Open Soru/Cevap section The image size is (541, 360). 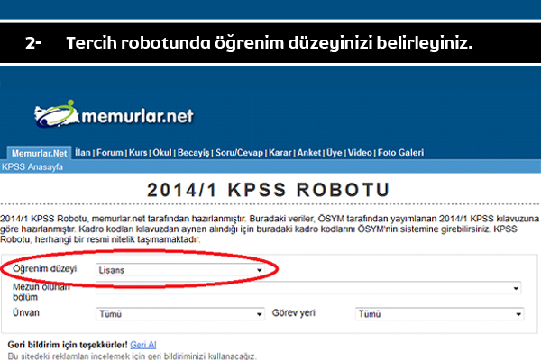tap(239, 153)
